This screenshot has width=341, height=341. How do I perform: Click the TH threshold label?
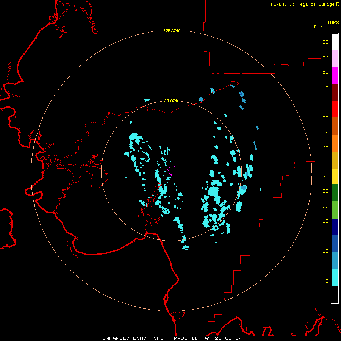[x=325, y=296]
